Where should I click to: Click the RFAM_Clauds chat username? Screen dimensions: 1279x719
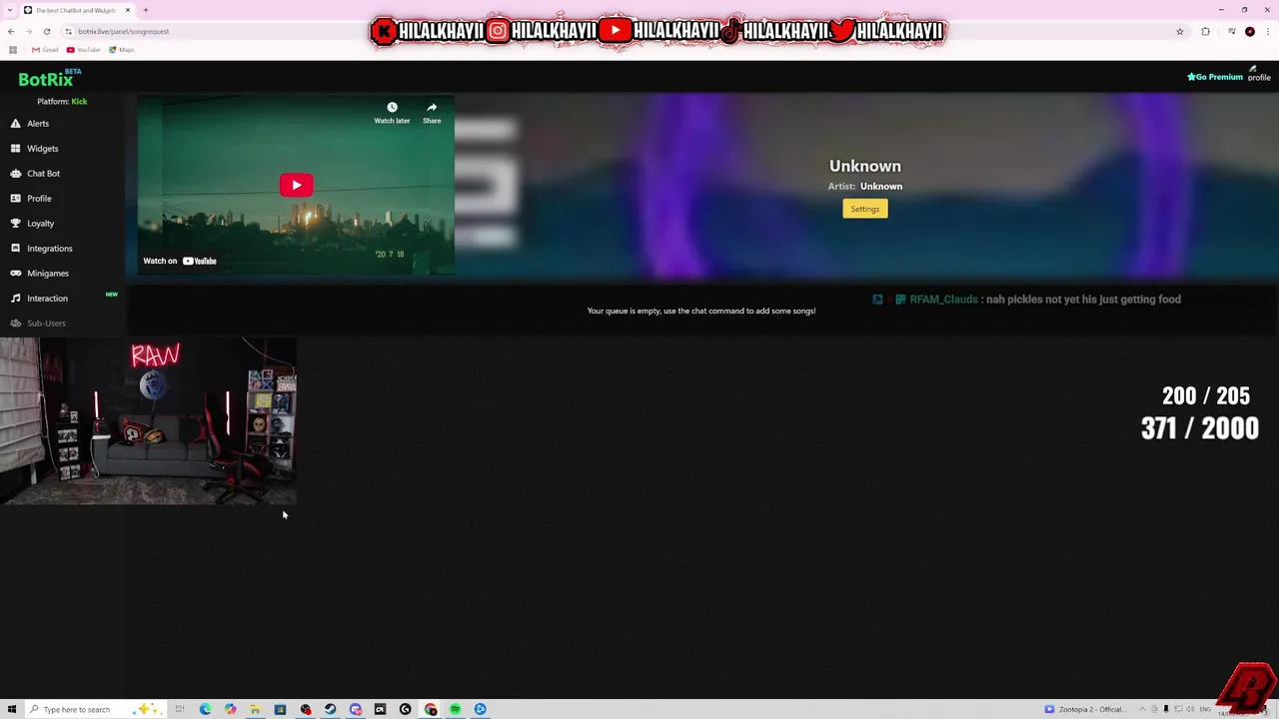pos(943,300)
